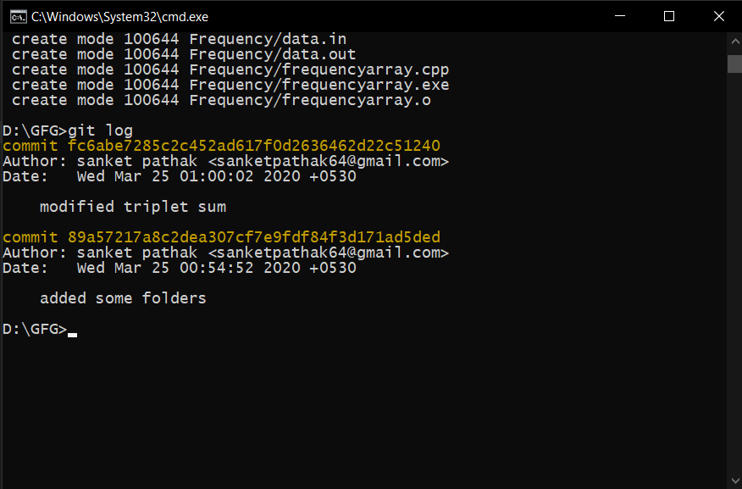
Task: Click the 'git log' command text
Action: pyautogui.click(x=100, y=131)
